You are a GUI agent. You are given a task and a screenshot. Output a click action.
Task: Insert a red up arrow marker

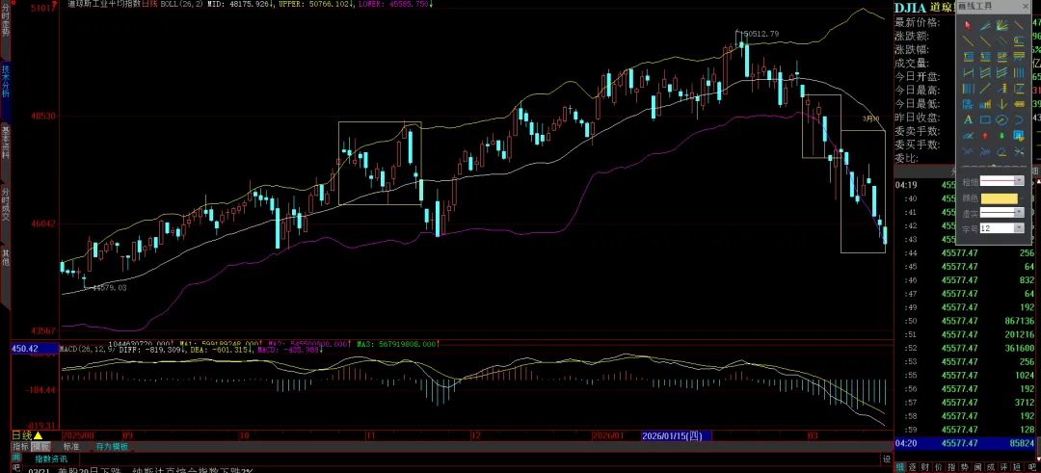point(985,135)
